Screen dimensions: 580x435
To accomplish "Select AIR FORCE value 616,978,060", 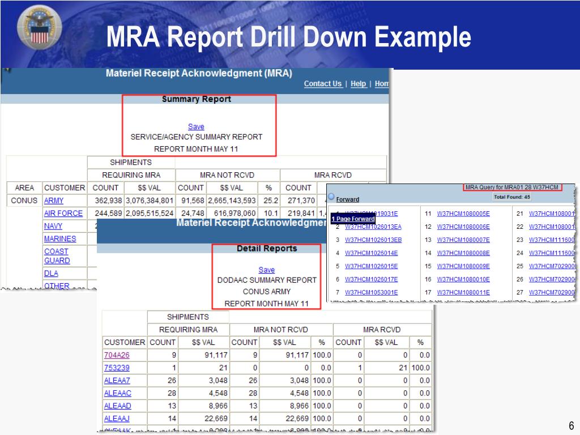I will coord(235,214).
